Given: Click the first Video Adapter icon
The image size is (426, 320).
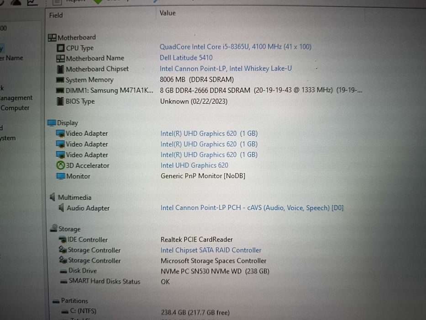Looking at the screenshot, I should pos(60,133).
